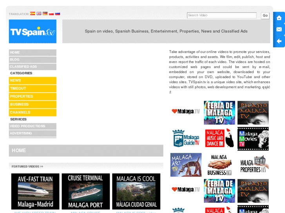Select the TIMEOUT category
The image size is (285, 213).
click(x=33, y=88)
